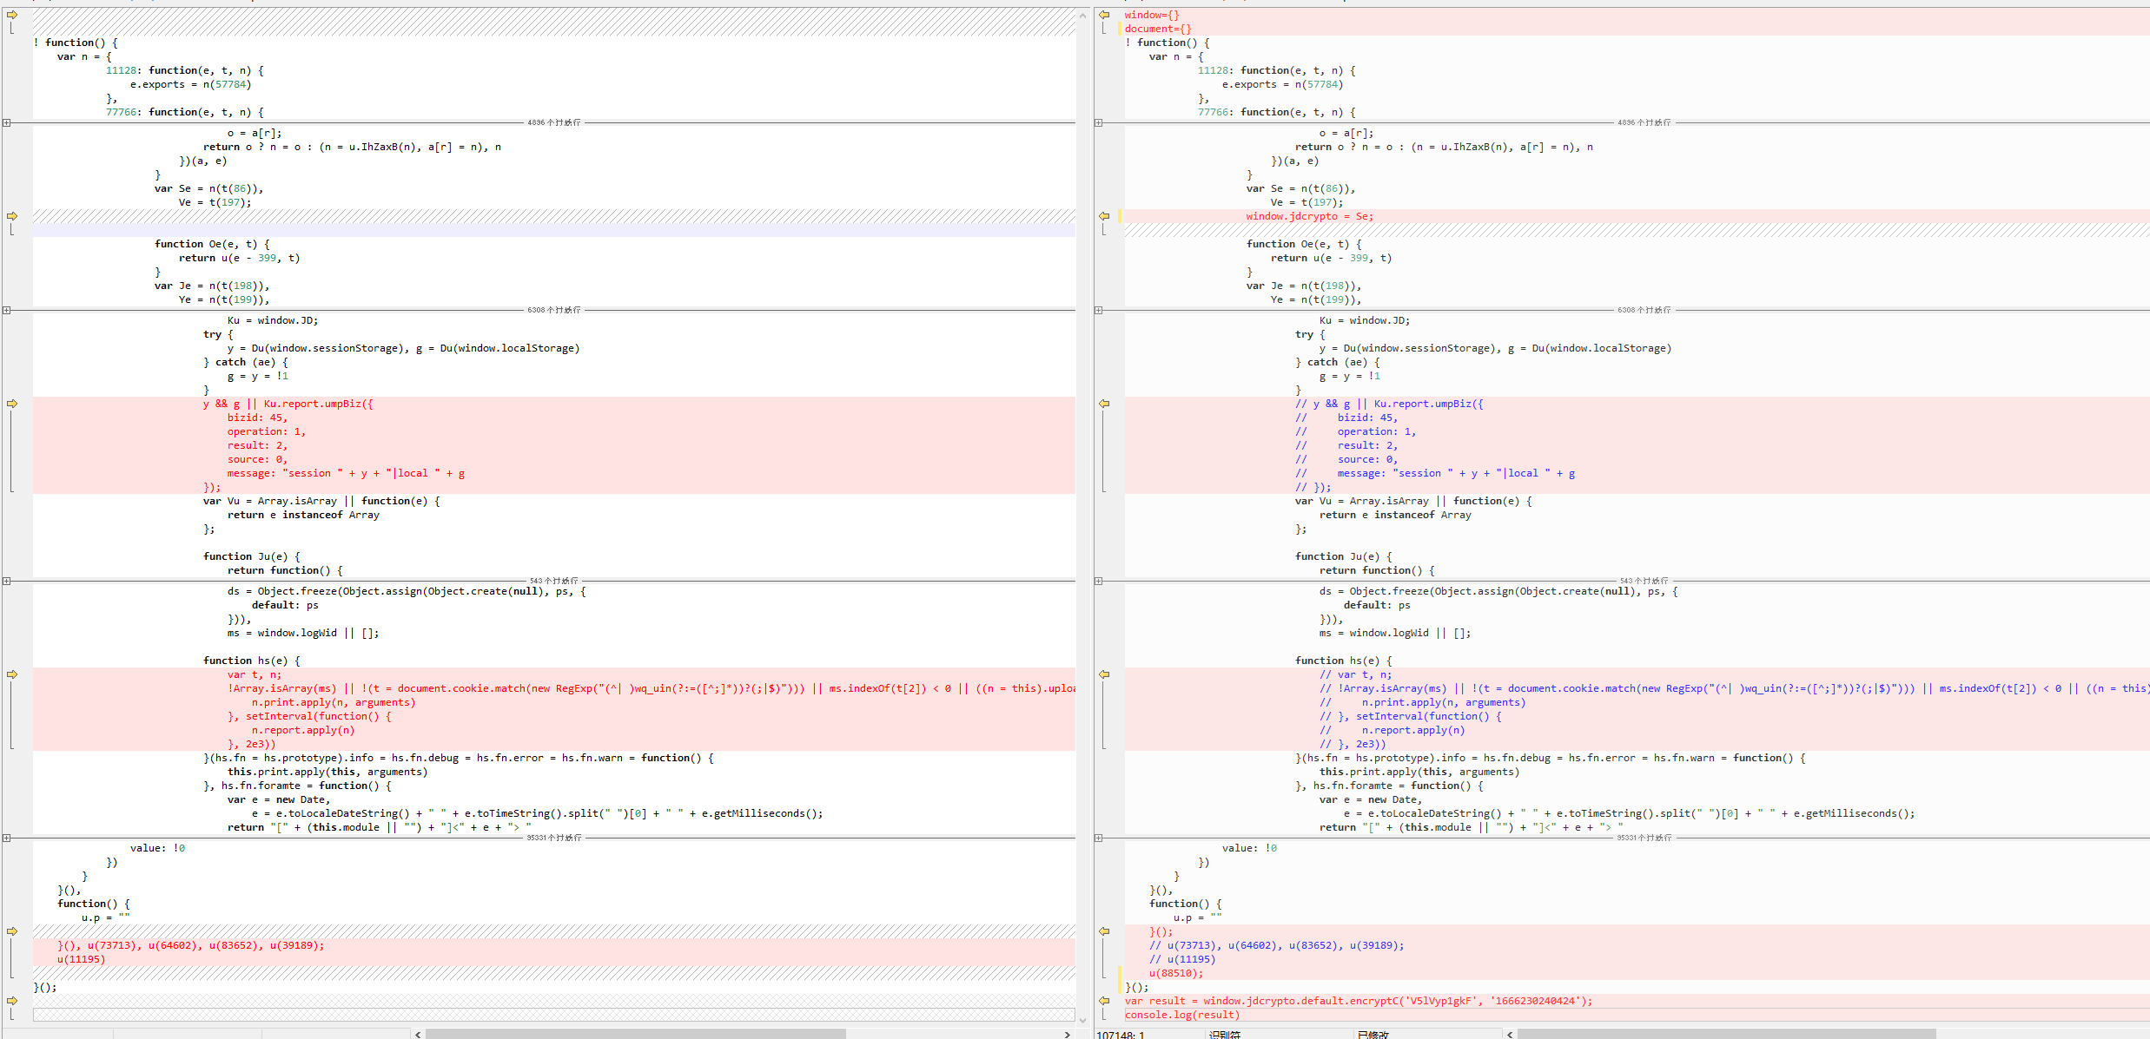Copy 'window={}' lines to left using arrow
Image resolution: width=2150 pixels, height=1039 pixels.
(x=1104, y=15)
